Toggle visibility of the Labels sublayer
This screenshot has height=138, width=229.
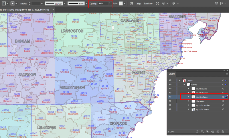[170, 84]
